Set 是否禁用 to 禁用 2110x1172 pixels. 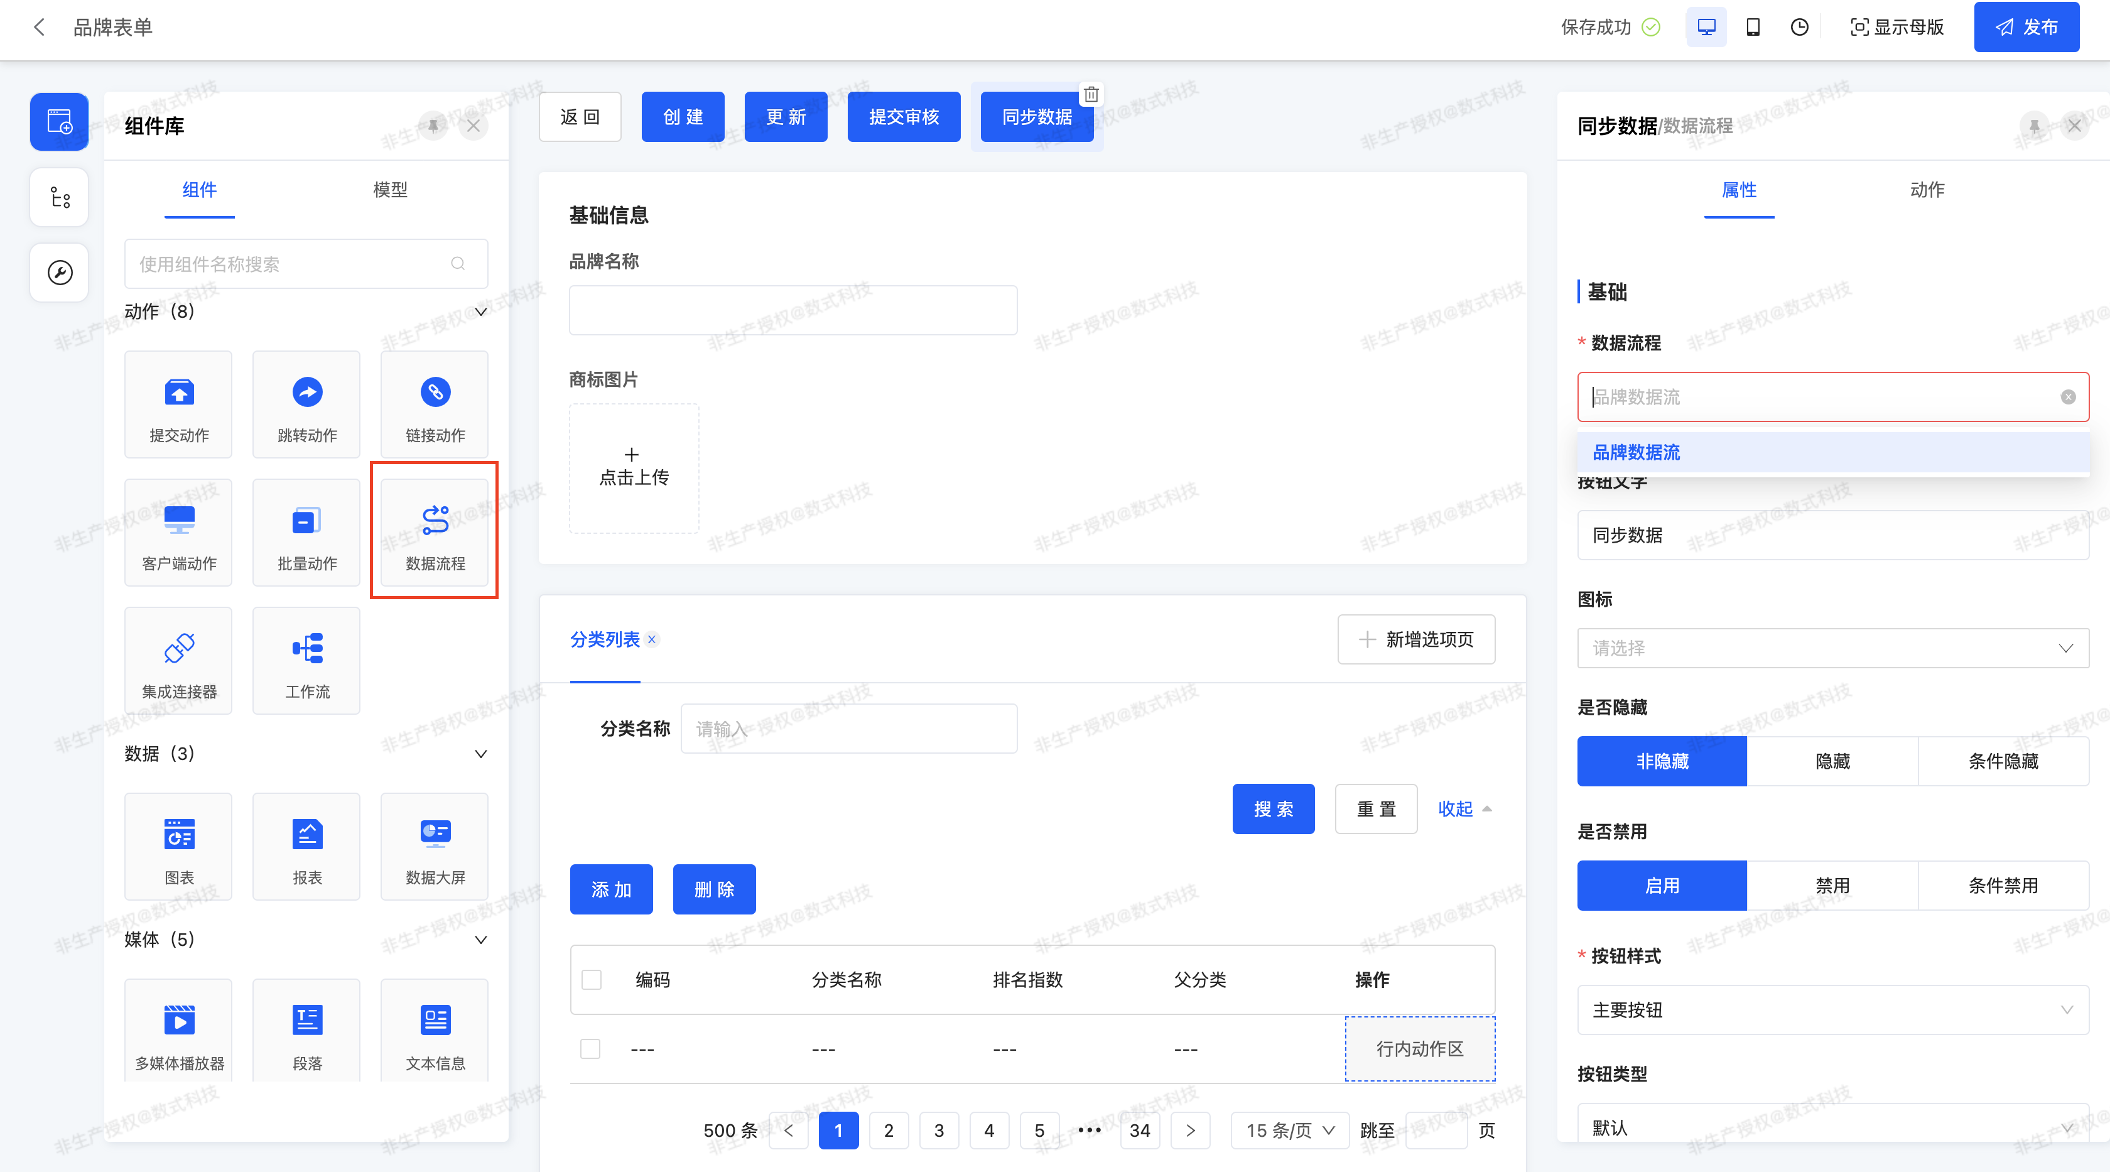click(1832, 886)
